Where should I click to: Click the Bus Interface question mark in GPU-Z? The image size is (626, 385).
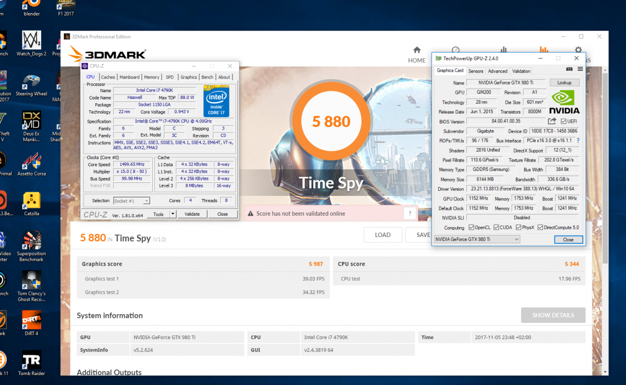pyautogui.click(x=577, y=141)
